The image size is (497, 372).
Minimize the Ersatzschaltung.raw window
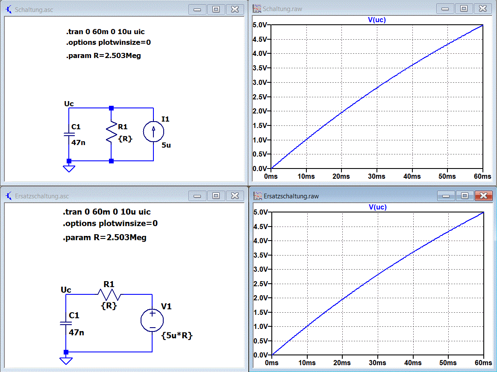pyautogui.click(x=446, y=196)
